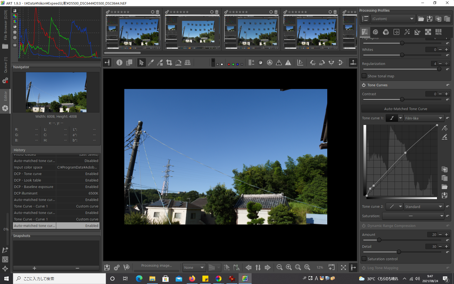Enable Show tonal map checkbox
The width and height of the screenshot is (454, 284).
pyautogui.click(x=364, y=76)
